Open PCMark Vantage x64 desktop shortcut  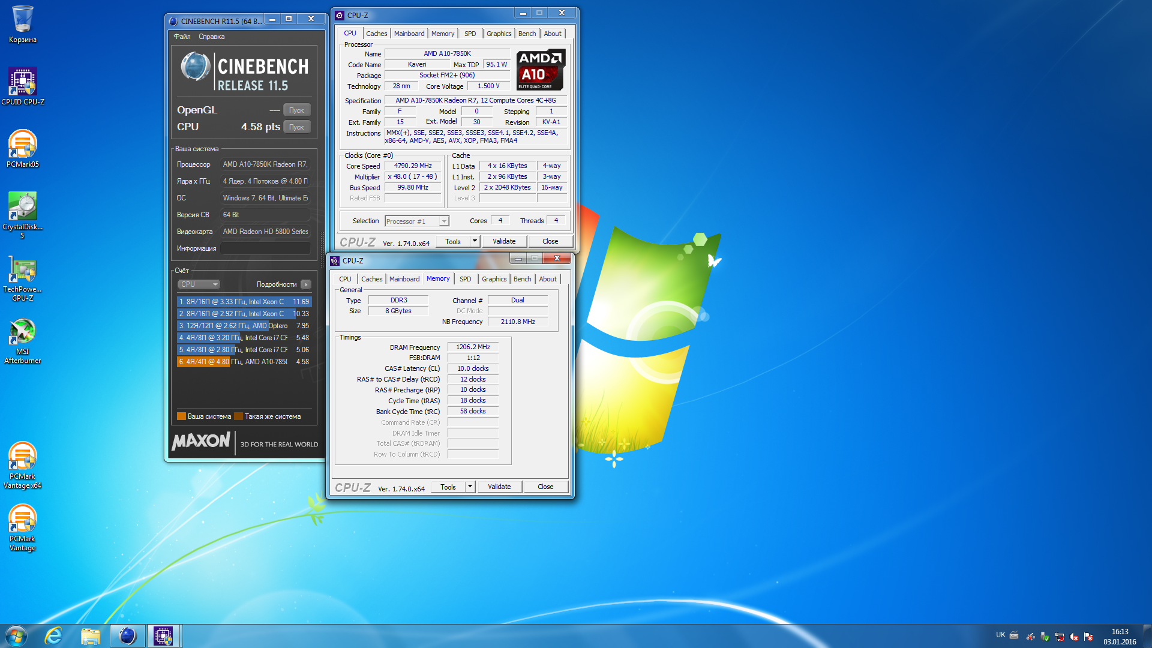click(x=23, y=465)
